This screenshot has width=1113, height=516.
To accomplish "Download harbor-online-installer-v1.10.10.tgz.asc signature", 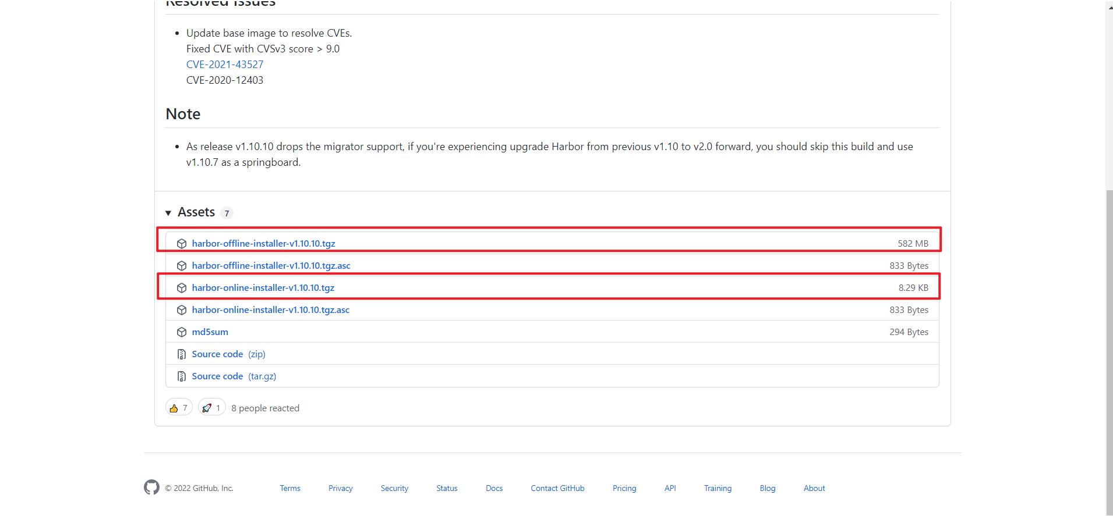I will click(271, 309).
